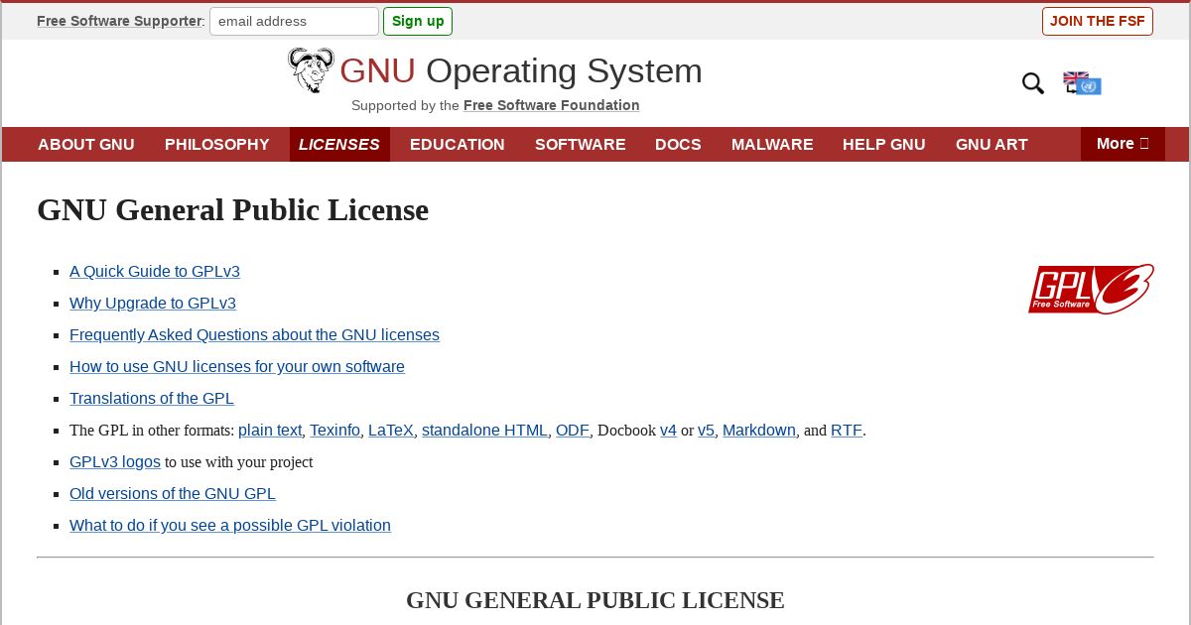Click the email address input field

[x=294, y=21]
